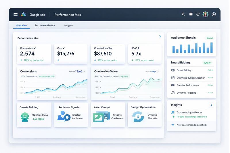230x153 pixels.
Task: Click 'Creative Combinain' text in Asset Groups
Action: point(117,117)
